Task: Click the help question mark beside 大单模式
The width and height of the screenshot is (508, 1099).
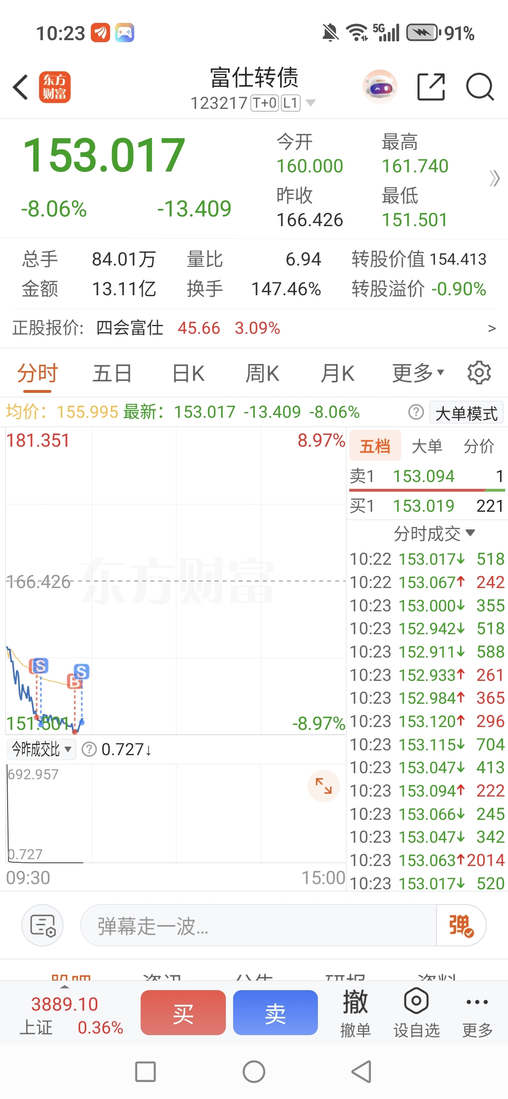Action: pyautogui.click(x=416, y=412)
